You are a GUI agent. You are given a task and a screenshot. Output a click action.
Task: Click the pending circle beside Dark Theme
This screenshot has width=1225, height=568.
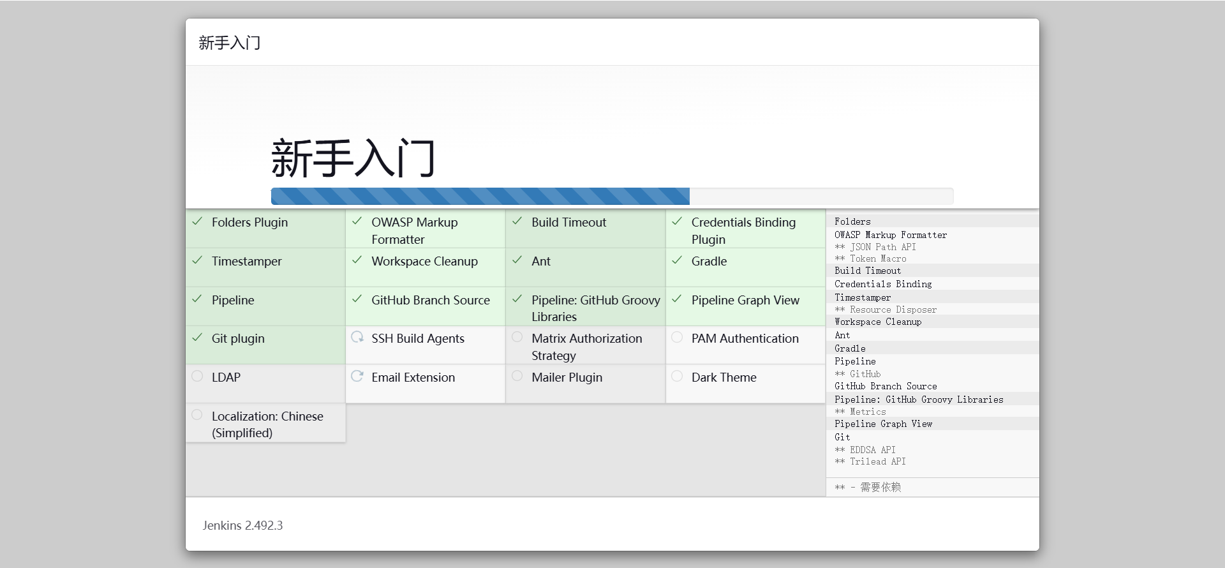pyautogui.click(x=677, y=376)
